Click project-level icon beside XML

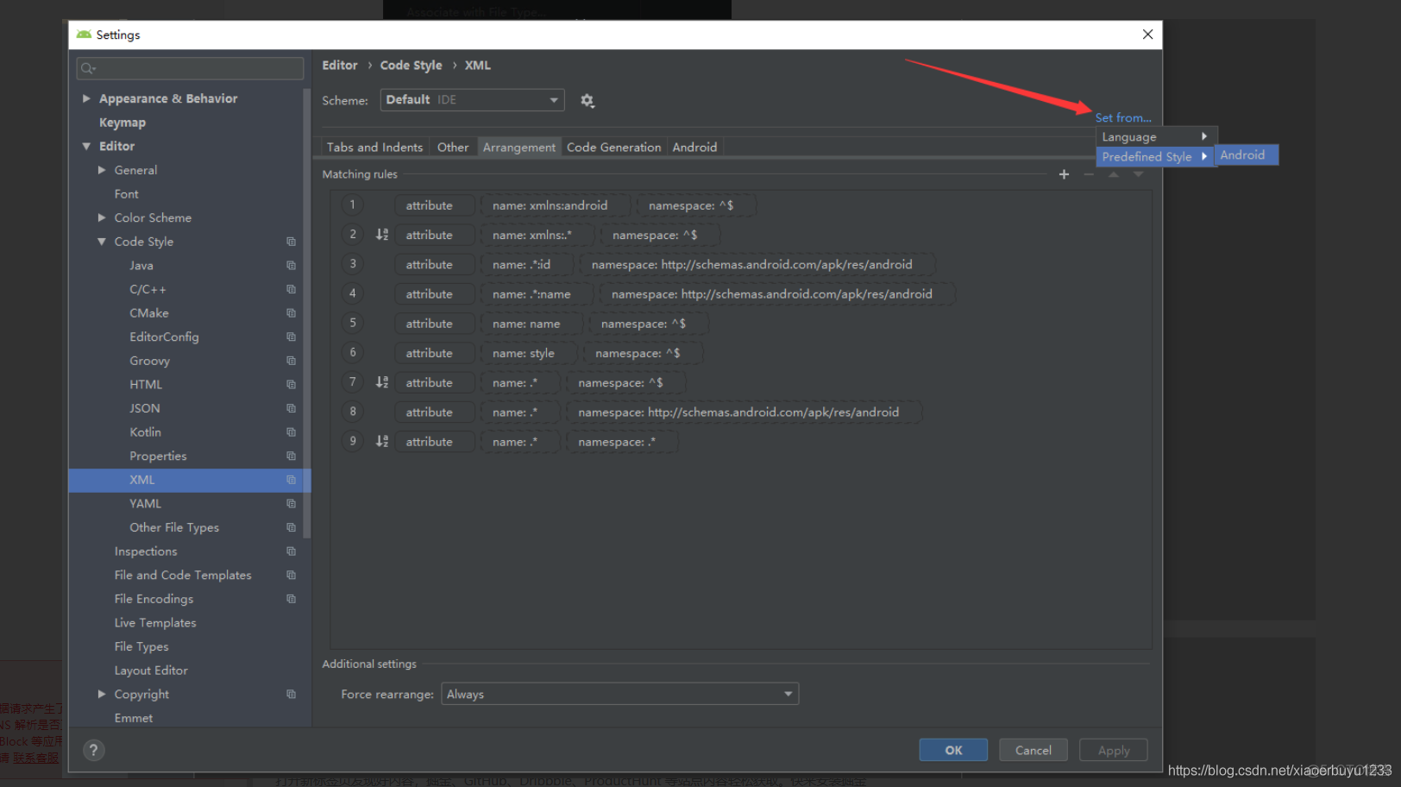(x=291, y=480)
